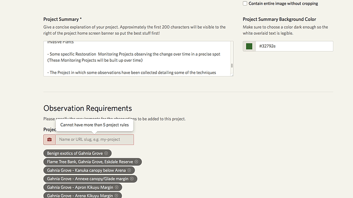Remove Annexe canopy/Glade margin tag
Screen dimensions: 353x198
tap(131, 179)
